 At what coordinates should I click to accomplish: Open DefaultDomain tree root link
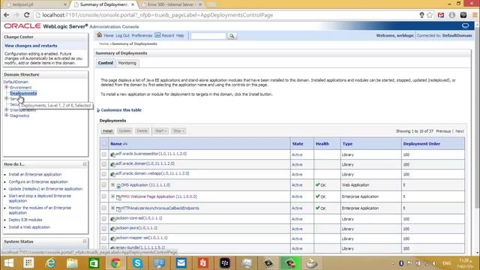pyautogui.click(x=16, y=82)
